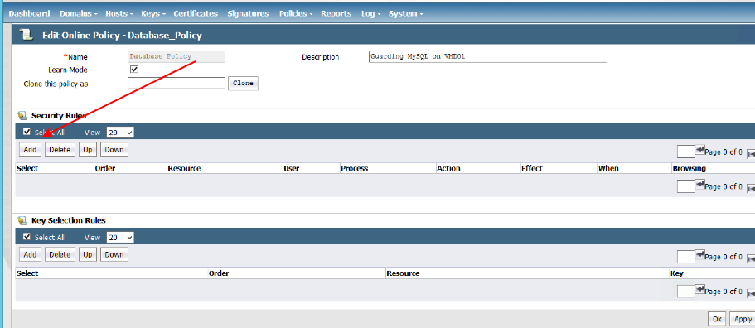Uncheck Select All in Key Selection Rules

(27, 237)
